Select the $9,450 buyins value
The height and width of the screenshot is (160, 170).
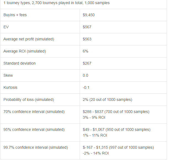[x=89, y=15]
